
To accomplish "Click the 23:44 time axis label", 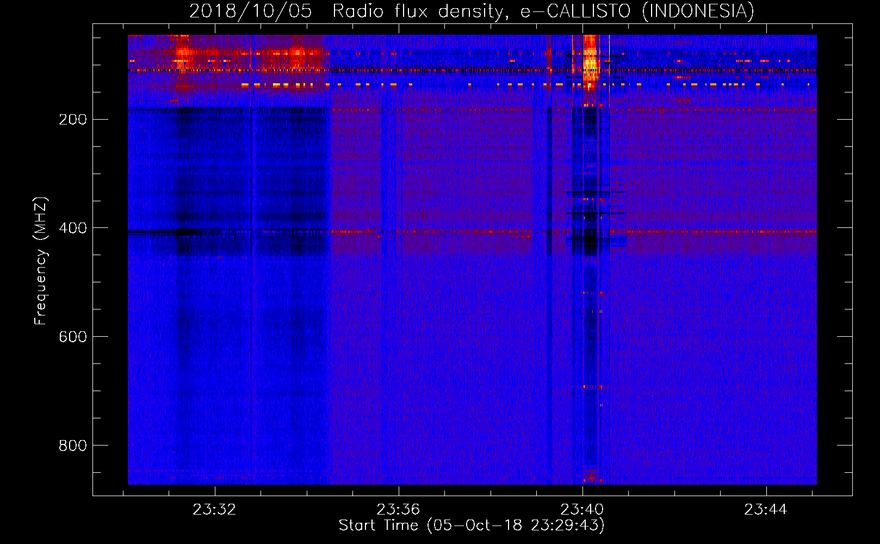I will (x=766, y=510).
